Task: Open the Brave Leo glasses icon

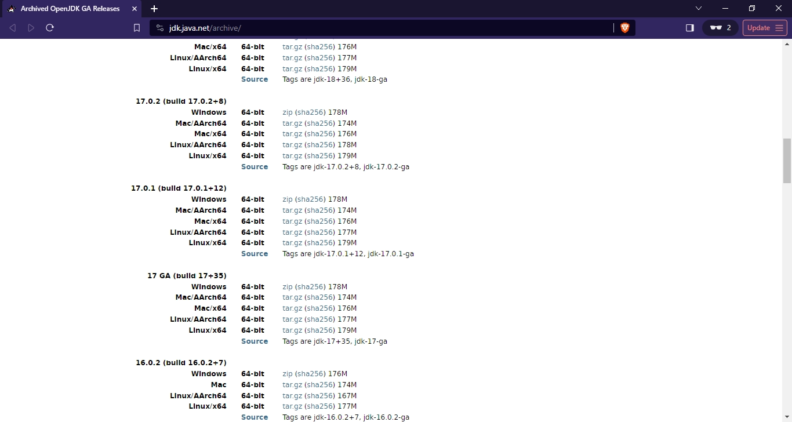Action: point(716,28)
